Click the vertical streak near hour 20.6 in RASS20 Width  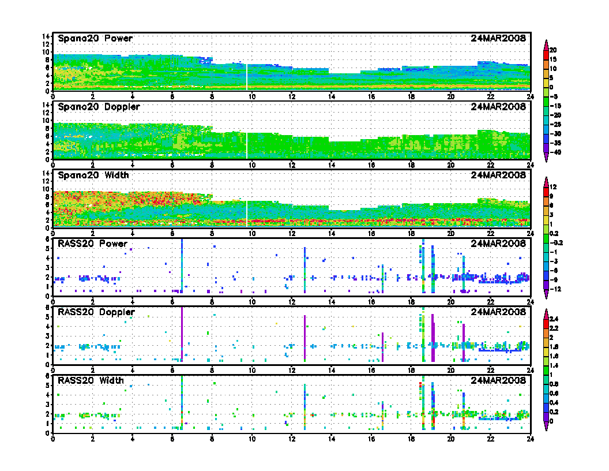pos(464,411)
